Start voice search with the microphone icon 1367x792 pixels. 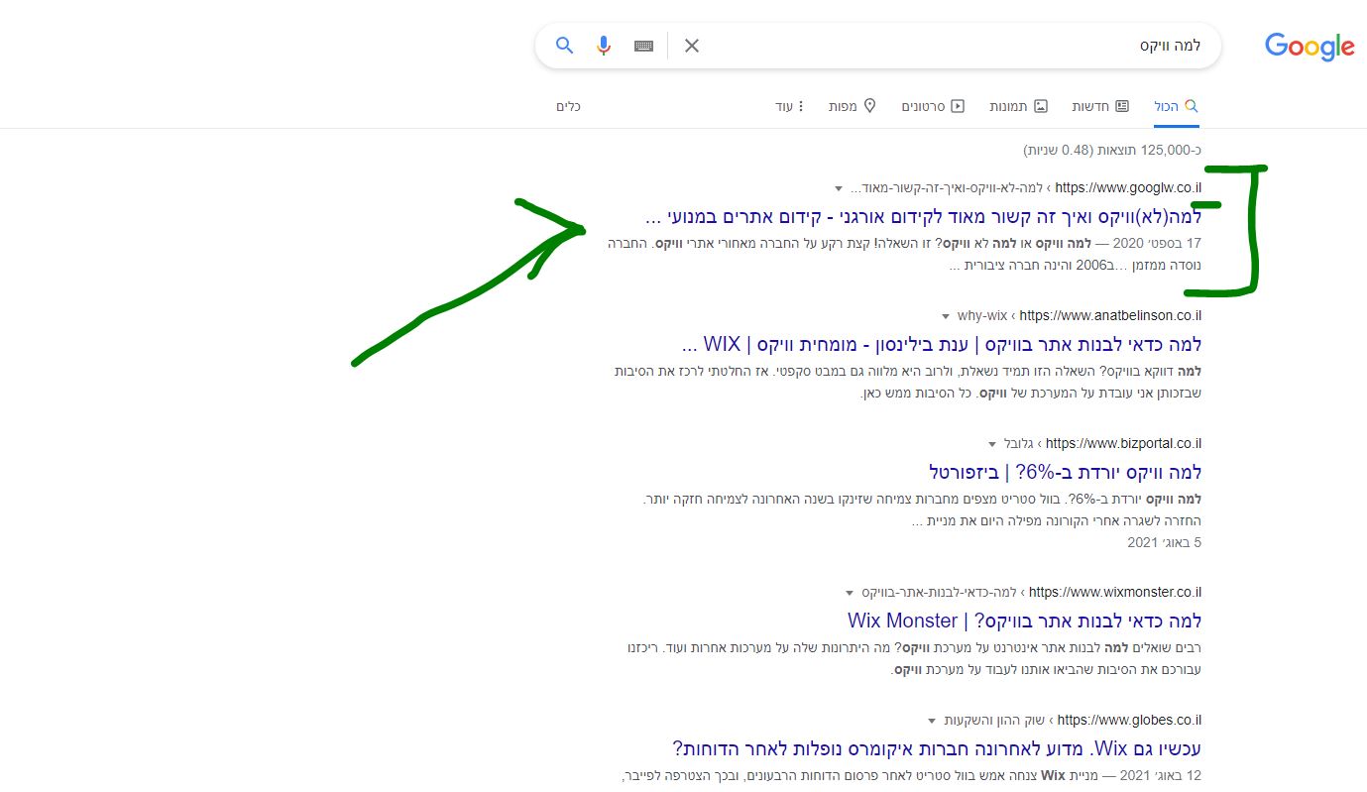604,46
